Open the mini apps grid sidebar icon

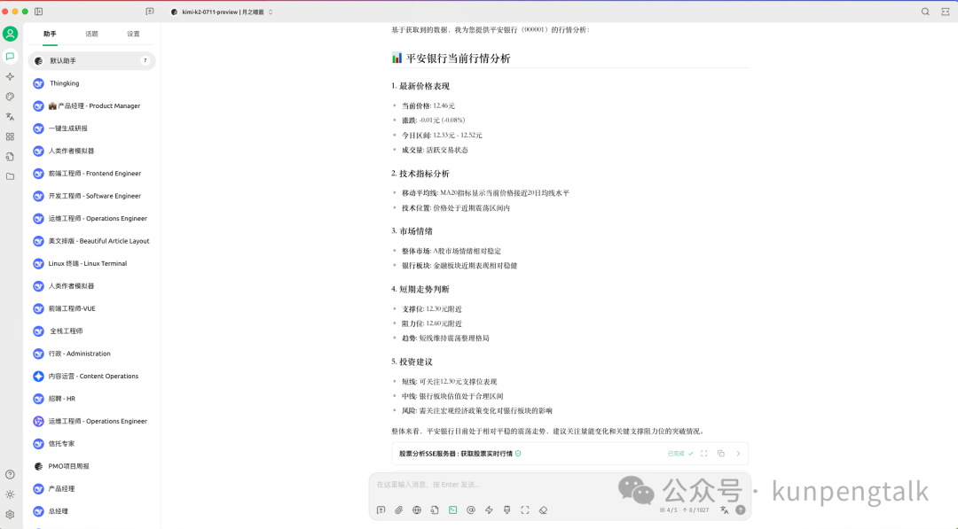[11, 136]
